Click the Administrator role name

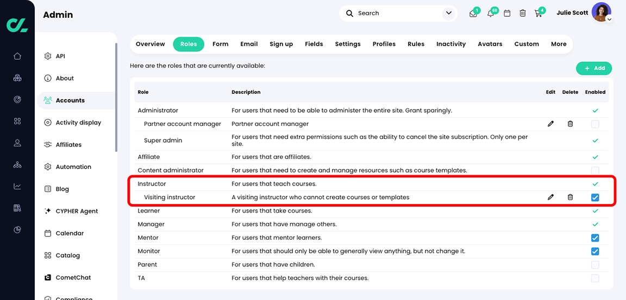pos(158,110)
